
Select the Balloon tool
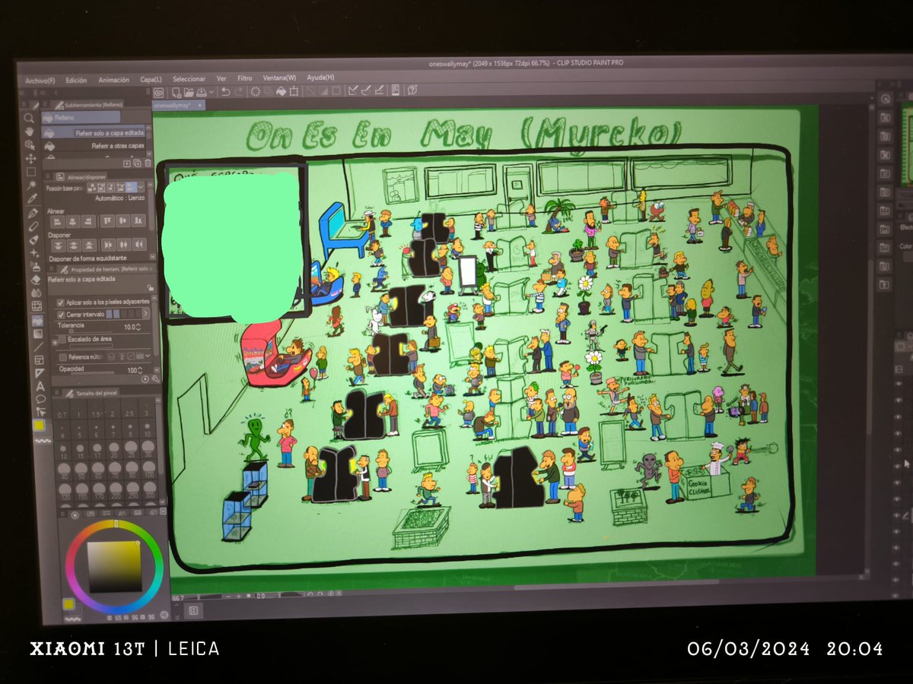[x=41, y=399]
